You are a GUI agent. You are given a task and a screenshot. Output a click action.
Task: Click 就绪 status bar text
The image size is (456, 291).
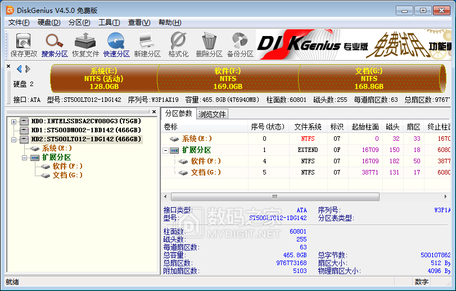pyautogui.click(x=12, y=282)
